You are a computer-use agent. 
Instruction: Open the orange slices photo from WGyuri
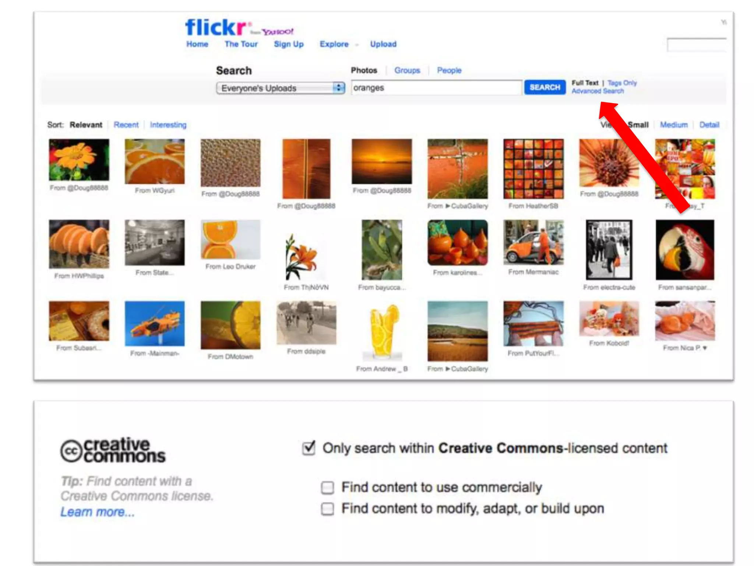click(x=155, y=161)
